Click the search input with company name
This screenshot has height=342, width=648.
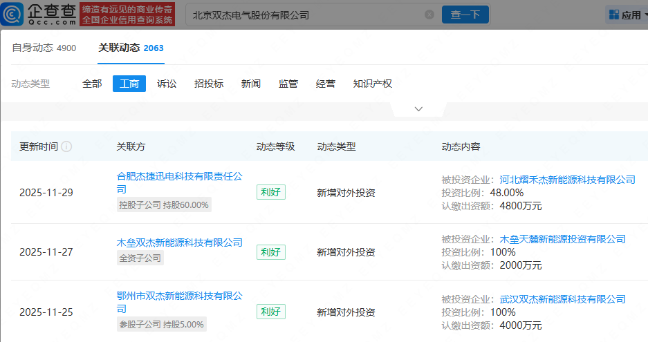coord(304,15)
